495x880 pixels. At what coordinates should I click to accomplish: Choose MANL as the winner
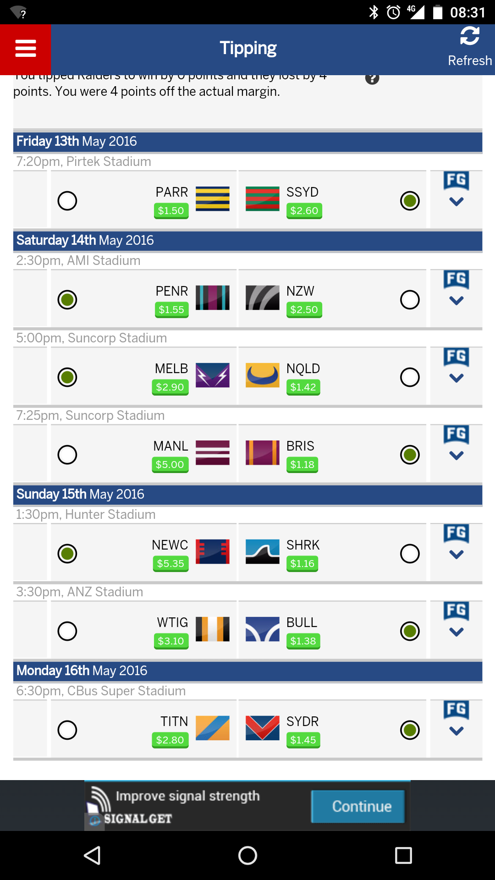click(67, 455)
